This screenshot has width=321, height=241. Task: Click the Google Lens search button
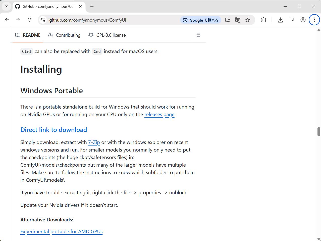pos(201,20)
